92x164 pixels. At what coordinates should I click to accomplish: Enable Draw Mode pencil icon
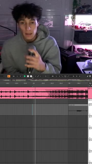point(88,76)
